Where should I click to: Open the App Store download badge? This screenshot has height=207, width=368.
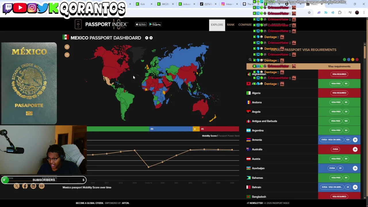tap(141, 24)
